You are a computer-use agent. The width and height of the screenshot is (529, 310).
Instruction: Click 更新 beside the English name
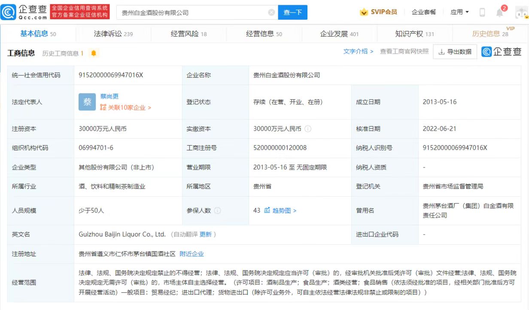pos(206,234)
